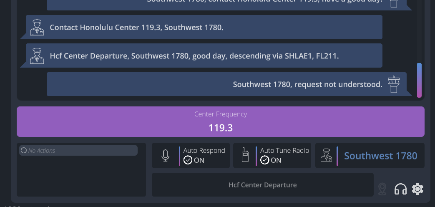Viewport: 435px width, 207px height.
Task: Click the chat log scrollbar thumb
Action: [x=419, y=80]
